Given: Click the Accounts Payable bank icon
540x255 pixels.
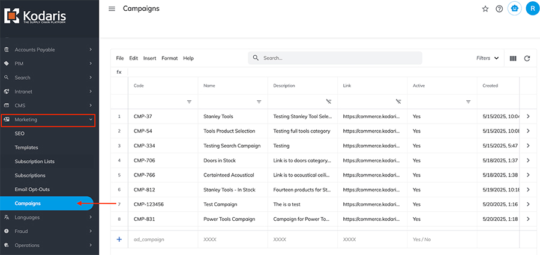Looking at the screenshot, I should tap(7, 50).
